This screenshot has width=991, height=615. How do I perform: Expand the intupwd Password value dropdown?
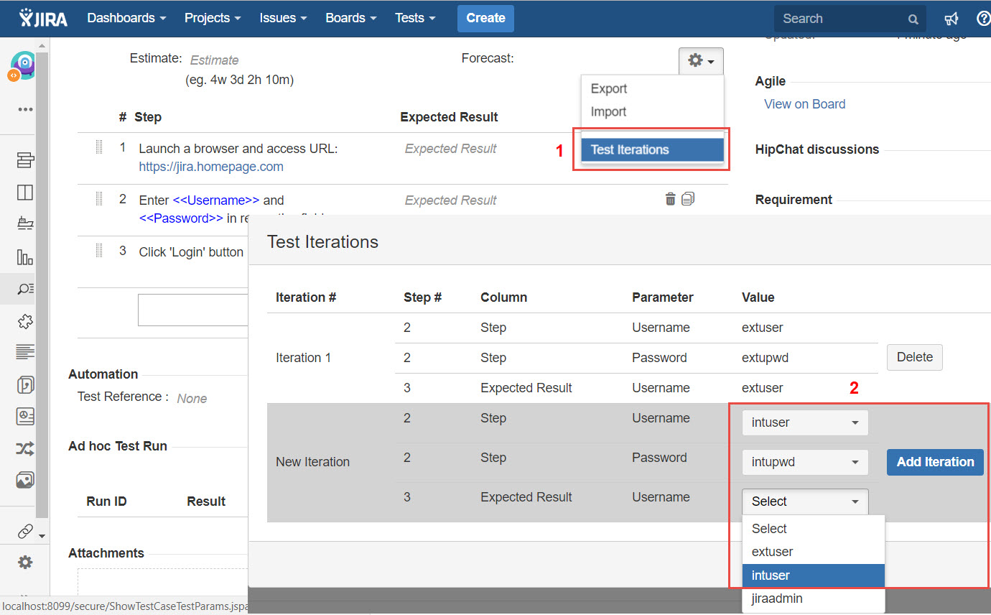(804, 462)
